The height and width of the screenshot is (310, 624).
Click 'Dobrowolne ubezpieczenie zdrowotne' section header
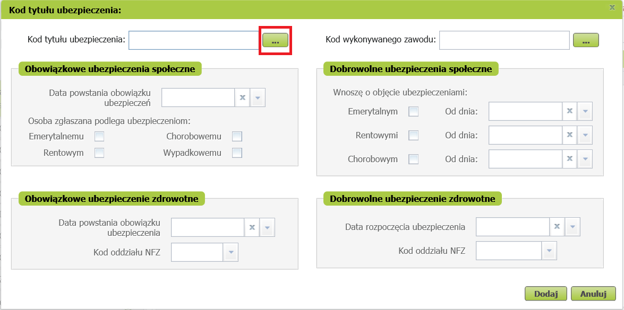413,199
